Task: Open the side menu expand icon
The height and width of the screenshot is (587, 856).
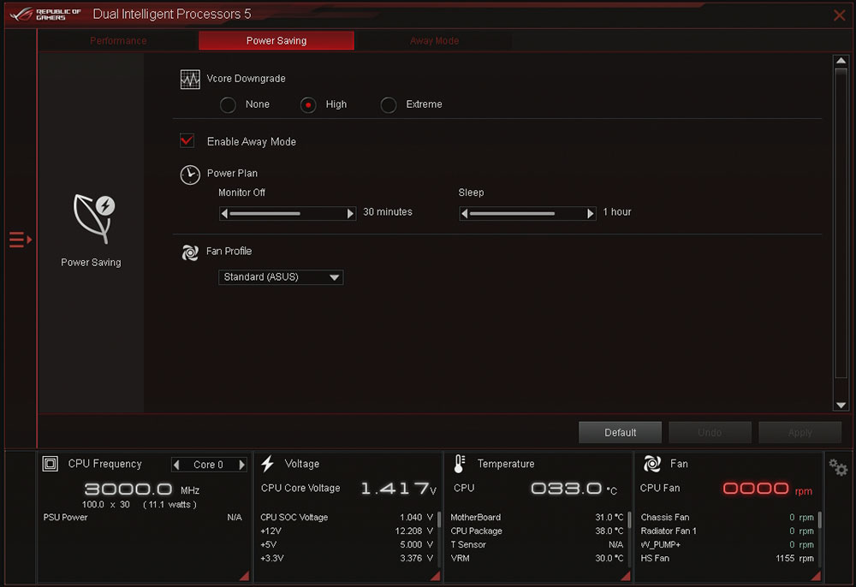Action: click(21, 240)
